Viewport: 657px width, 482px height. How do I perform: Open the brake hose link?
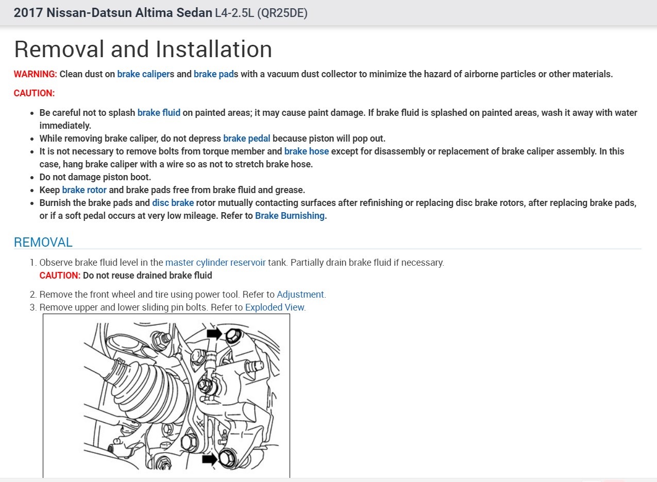coord(307,151)
